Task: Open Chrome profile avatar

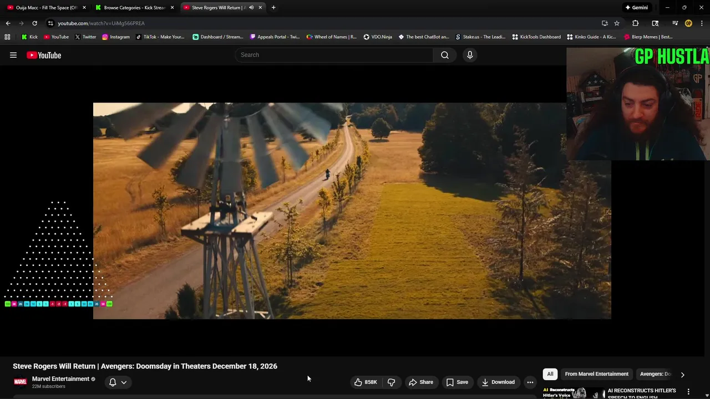Action: tap(688, 23)
